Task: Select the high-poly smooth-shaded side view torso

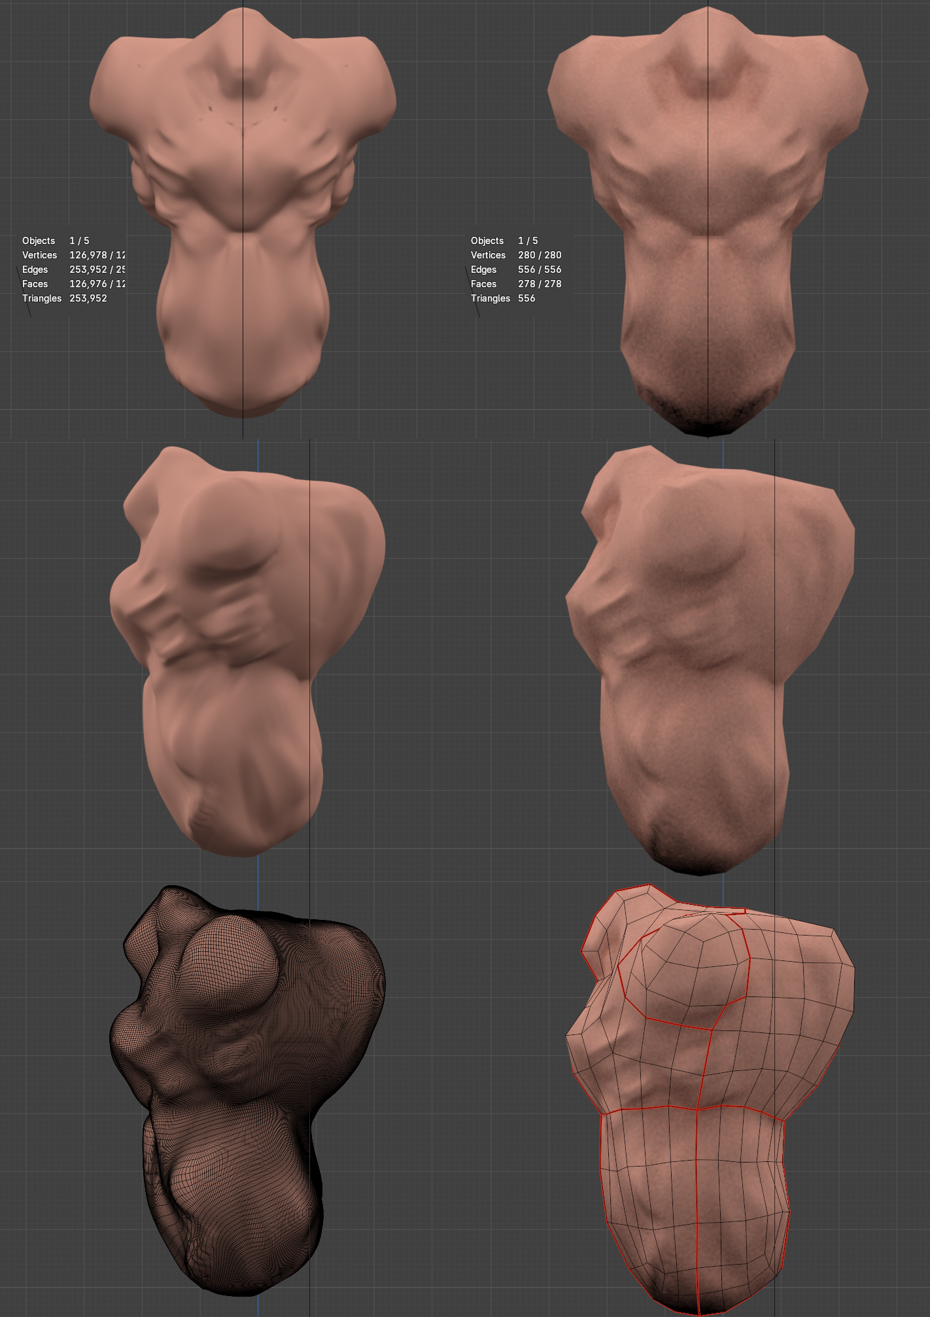Action: (x=248, y=651)
